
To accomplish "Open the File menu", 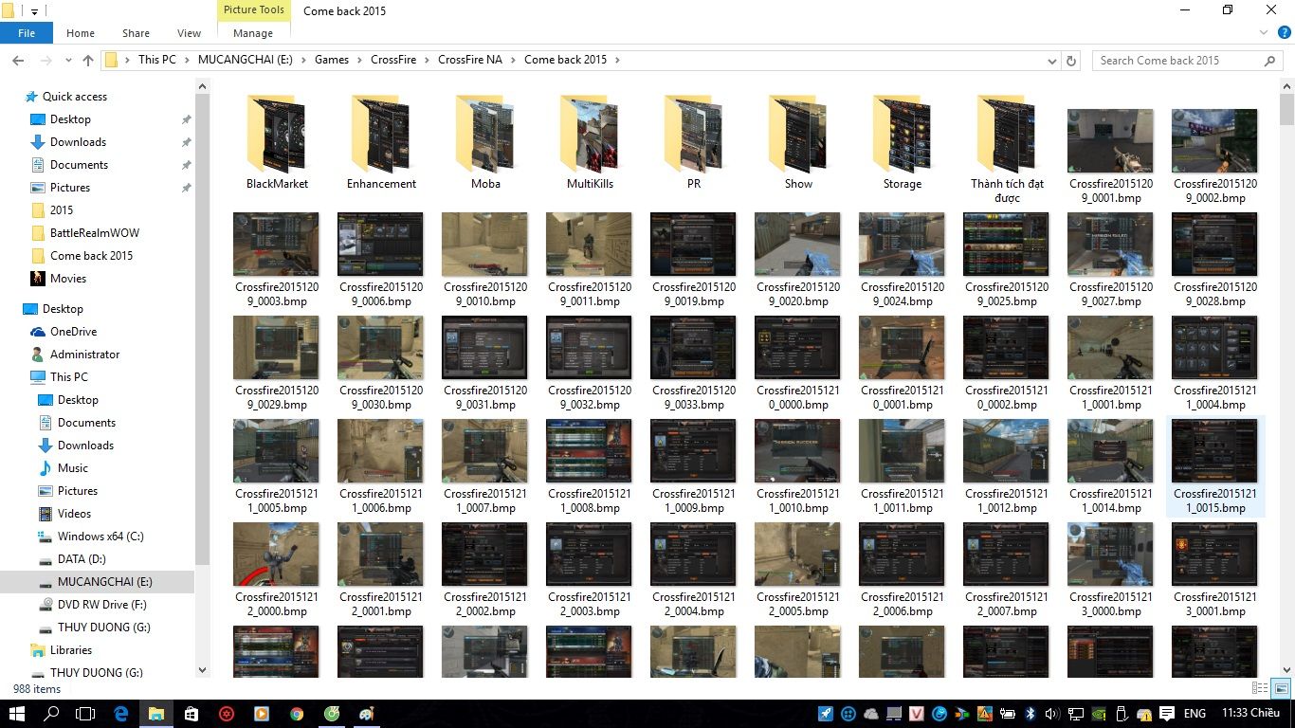I will pyautogui.click(x=27, y=33).
